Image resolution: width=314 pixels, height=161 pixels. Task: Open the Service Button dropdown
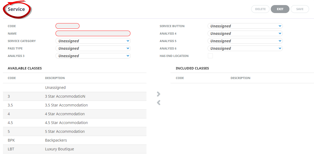(x=245, y=26)
